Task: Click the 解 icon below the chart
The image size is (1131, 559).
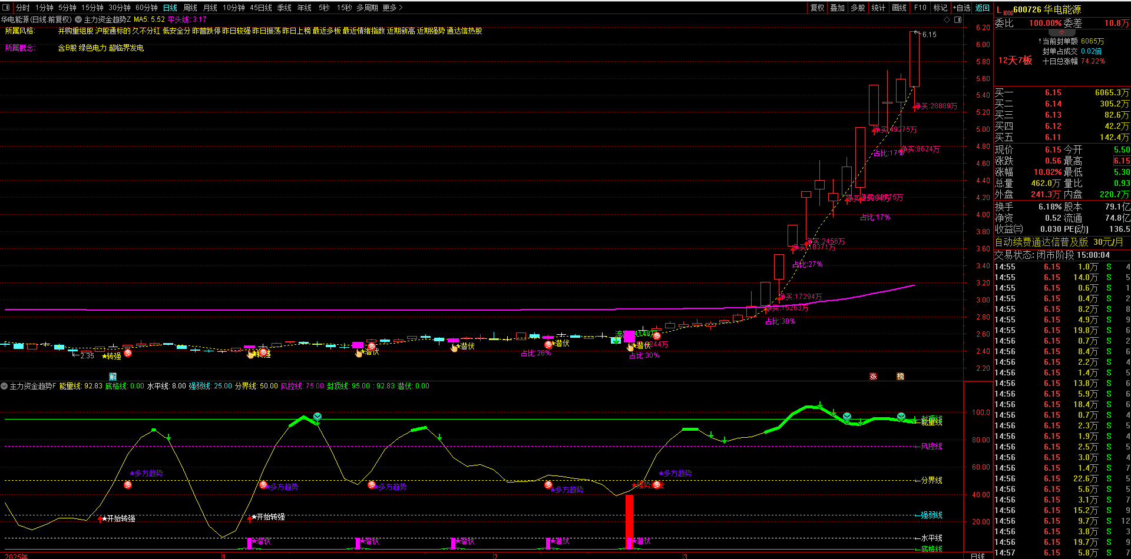Action: 113,376
